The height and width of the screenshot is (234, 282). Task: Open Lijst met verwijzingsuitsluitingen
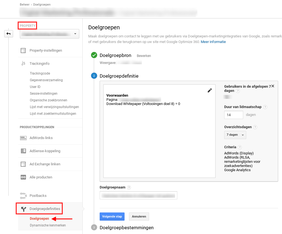pyautogui.click(x=54, y=107)
